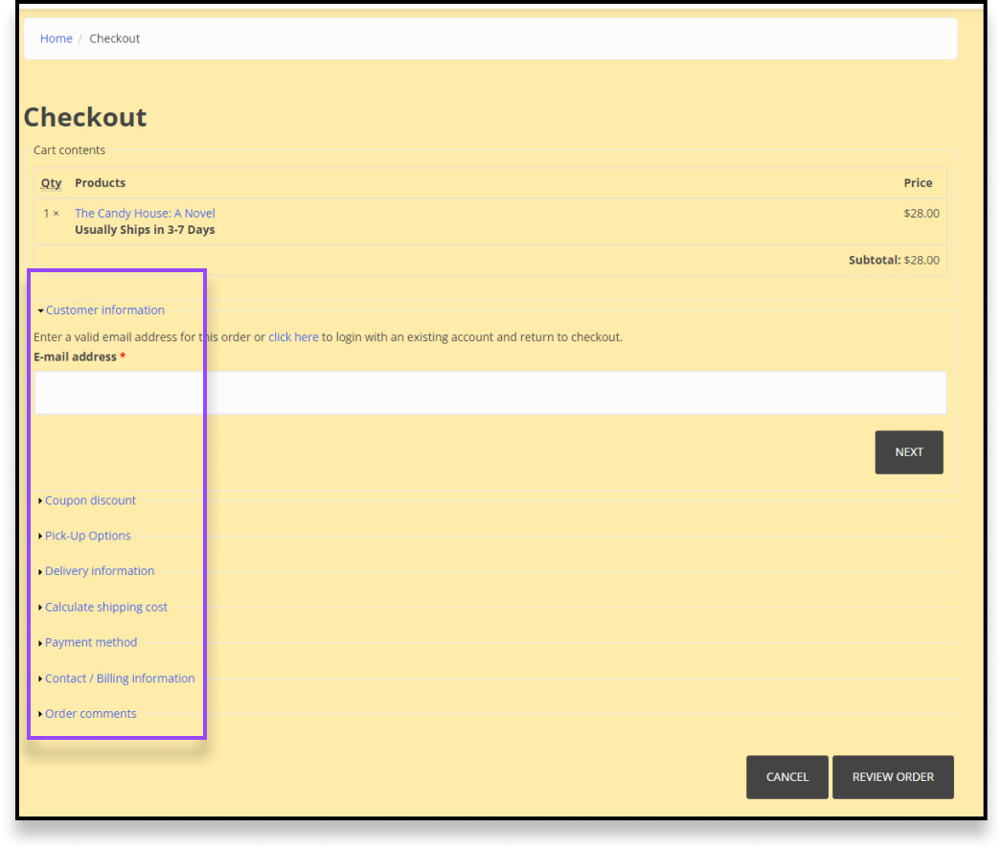Image resolution: width=1003 pixels, height=851 pixels.
Task: Click the Checkout breadcrumb label
Action: click(x=114, y=38)
